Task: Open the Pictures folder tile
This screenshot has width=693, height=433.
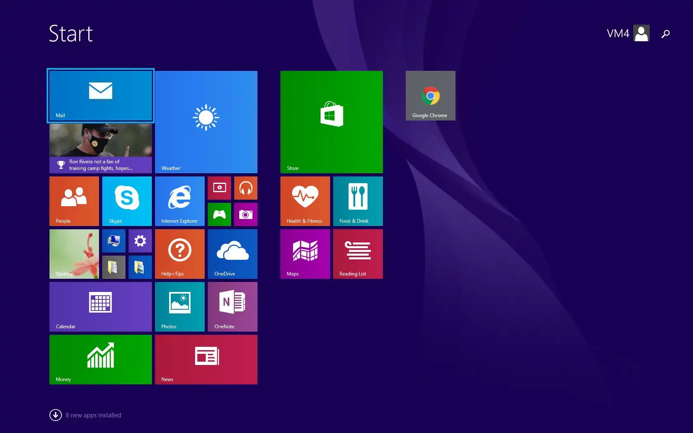Action: click(140, 267)
